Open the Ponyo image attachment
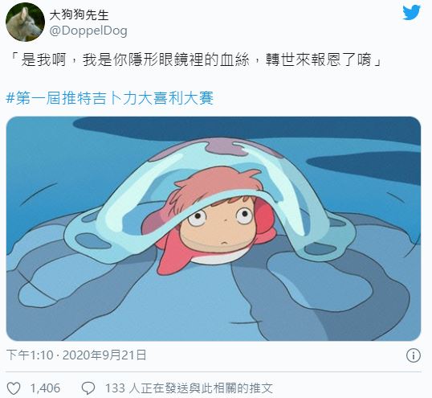The image size is (432, 398). click(x=214, y=228)
